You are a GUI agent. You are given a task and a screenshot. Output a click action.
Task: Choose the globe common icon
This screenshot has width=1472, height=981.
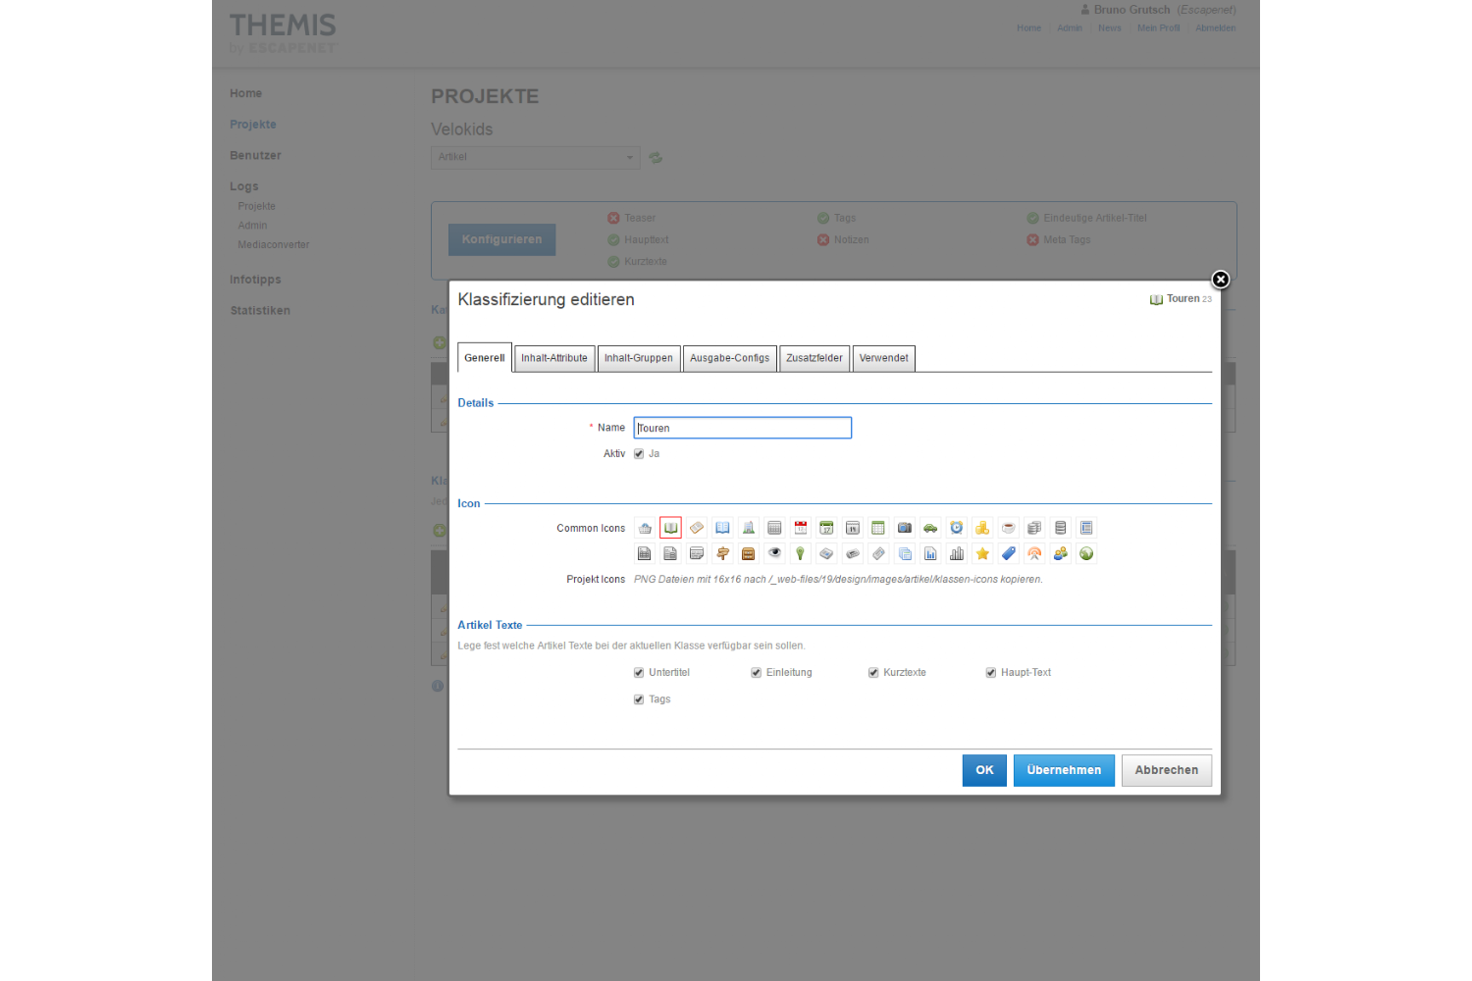point(1086,554)
